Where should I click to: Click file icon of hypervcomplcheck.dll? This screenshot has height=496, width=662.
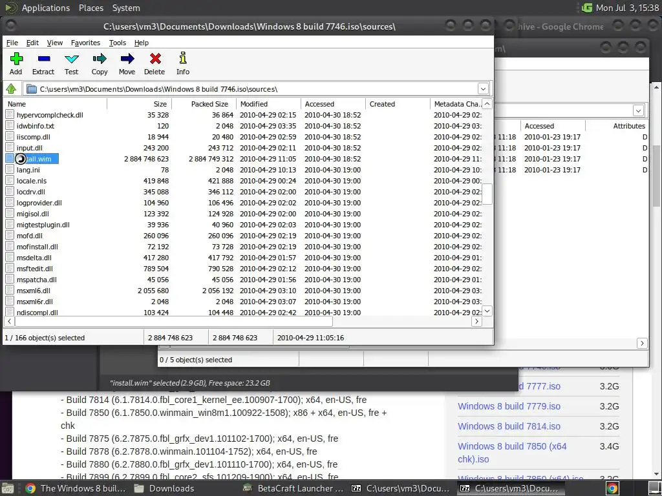point(10,115)
